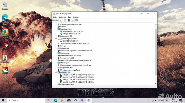The width and height of the screenshot is (185, 103).
Task: Open the notification center icon
Action: pos(181,100)
